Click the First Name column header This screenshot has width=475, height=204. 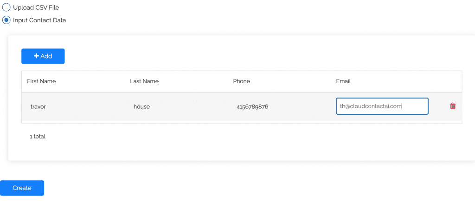click(x=41, y=81)
